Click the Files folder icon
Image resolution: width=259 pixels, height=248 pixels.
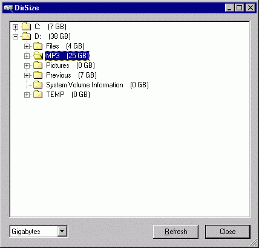(x=38, y=46)
